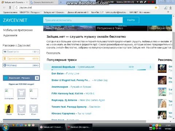Play Fifth Harmony feat. Kid Ink track
The image size is (175, 131).
pyautogui.click(x=73, y=94)
